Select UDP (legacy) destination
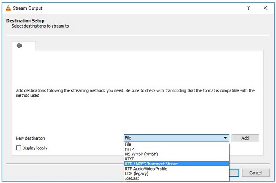This screenshot has width=276, height=183. [x=176, y=174]
